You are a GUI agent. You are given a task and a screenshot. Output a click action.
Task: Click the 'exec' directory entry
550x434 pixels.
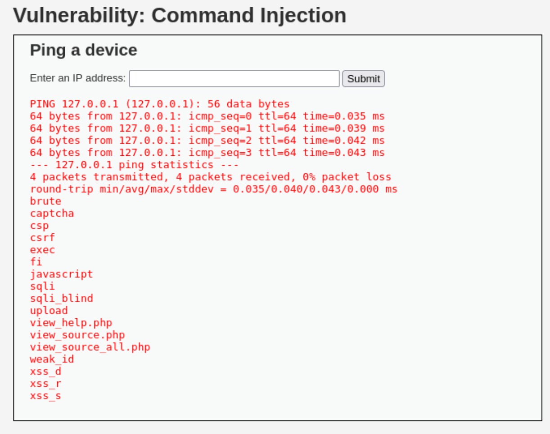tap(42, 250)
